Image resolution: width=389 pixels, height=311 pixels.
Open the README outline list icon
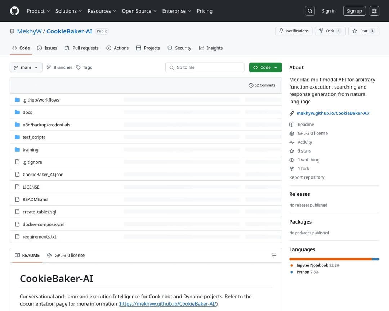(274, 256)
